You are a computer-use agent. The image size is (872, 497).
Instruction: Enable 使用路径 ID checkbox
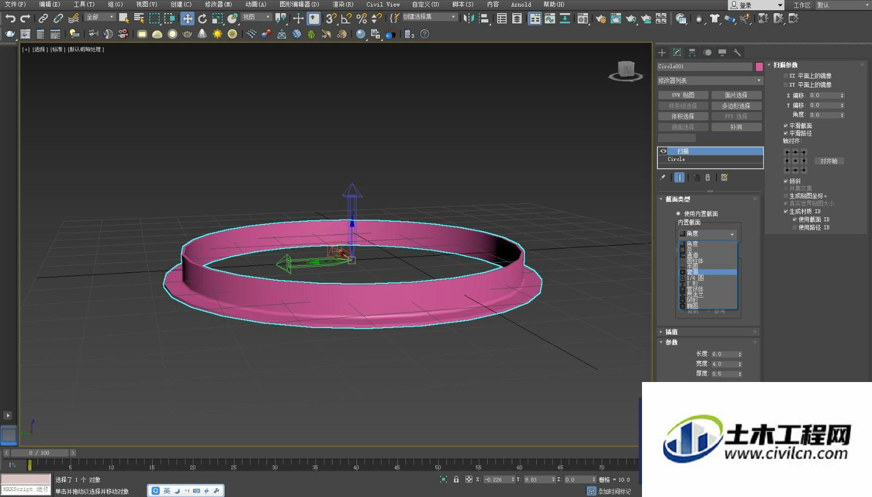pyautogui.click(x=795, y=227)
